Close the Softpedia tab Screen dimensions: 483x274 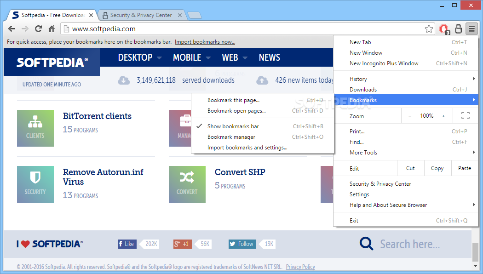91,15
